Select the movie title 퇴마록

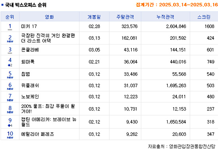pyautogui.click(x=28, y=62)
